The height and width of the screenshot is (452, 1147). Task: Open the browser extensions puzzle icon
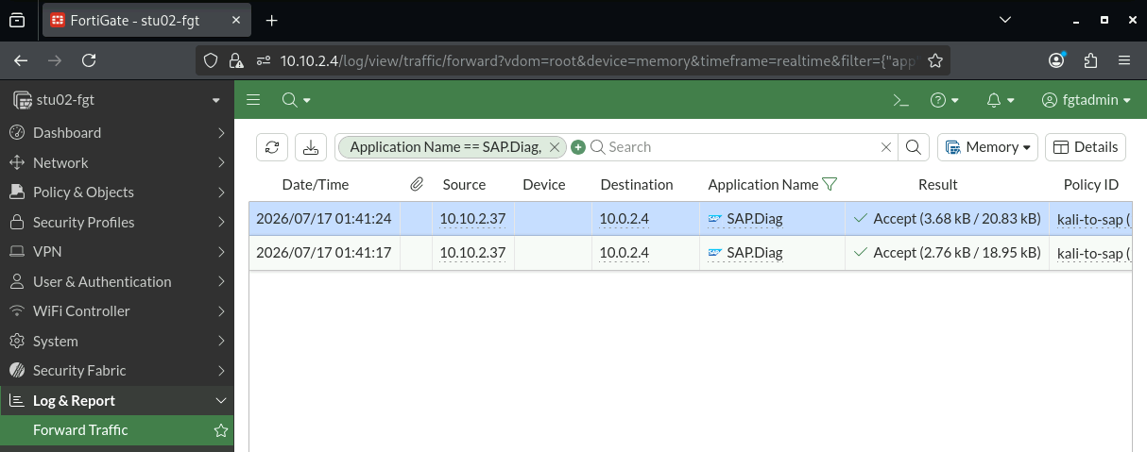[x=1090, y=60]
